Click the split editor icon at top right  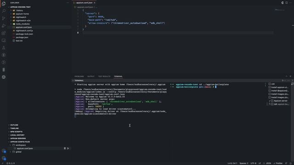click(287, 3)
